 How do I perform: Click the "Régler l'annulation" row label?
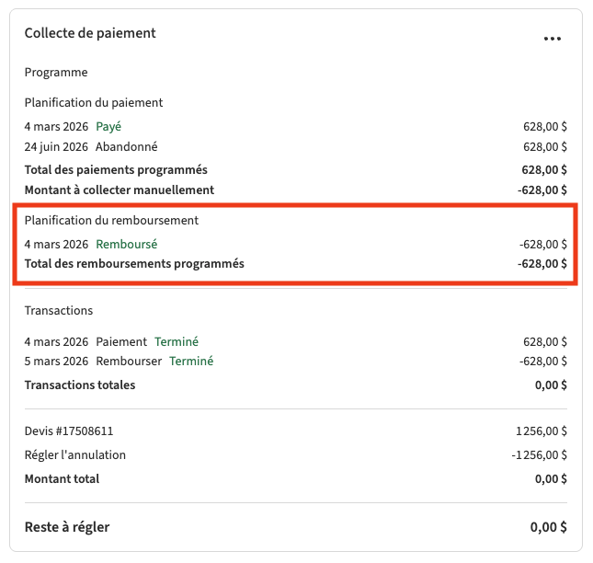click(75, 454)
